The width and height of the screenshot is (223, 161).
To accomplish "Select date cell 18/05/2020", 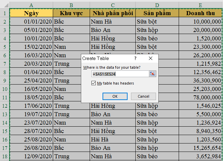I will pos(31,97).
